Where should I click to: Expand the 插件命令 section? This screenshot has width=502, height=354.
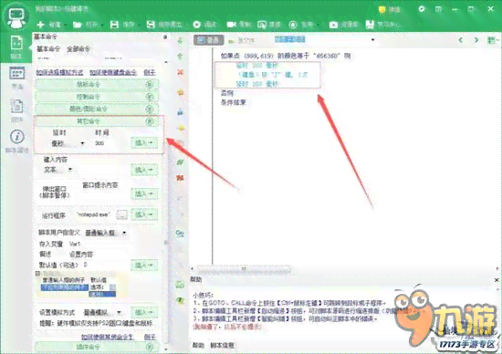pyautogui.click(x=97, y=347)
